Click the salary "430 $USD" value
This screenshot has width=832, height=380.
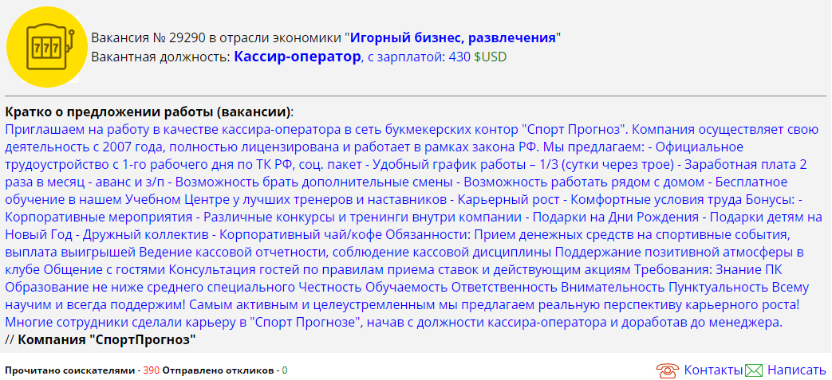[478, 57]
